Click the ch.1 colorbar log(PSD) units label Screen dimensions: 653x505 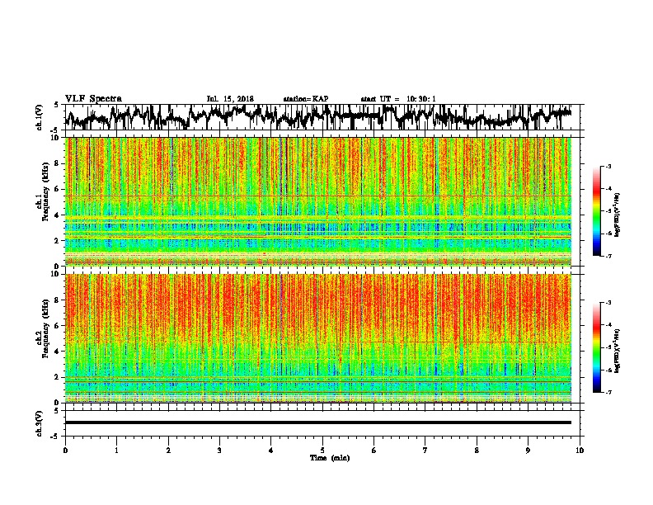[x=618, y=215]
